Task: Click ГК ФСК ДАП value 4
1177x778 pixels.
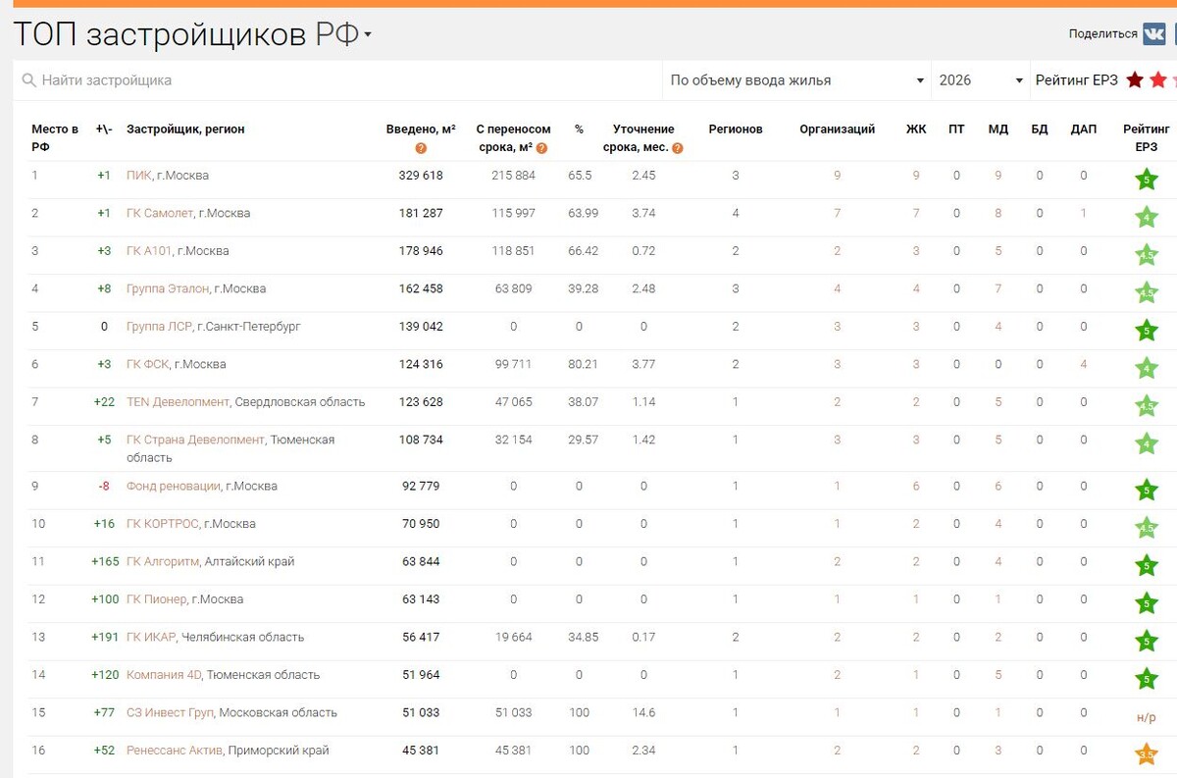Action: (x=1084, y=364)
